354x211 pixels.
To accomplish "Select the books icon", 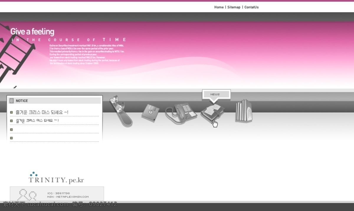I will pyautogui.click(x=244, y=111).
